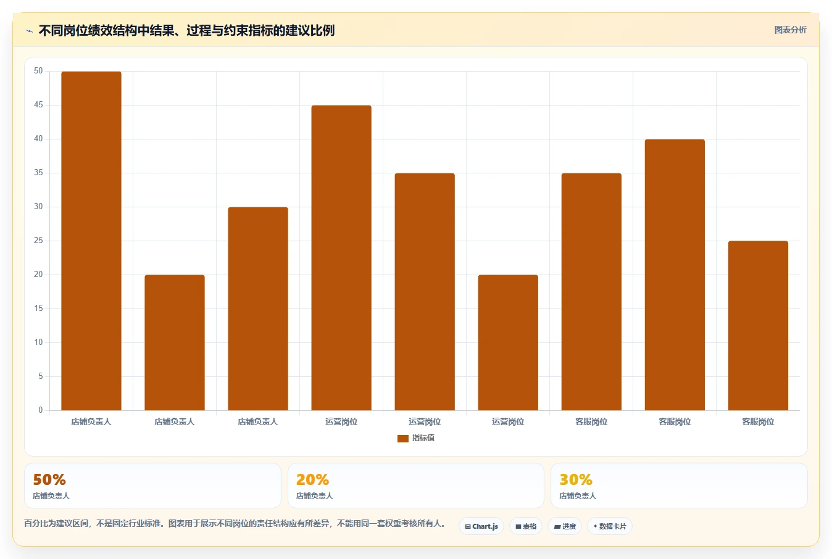Open the 20% 店铺负责人 stat card
832x559 pixels.
coord(416,486)
